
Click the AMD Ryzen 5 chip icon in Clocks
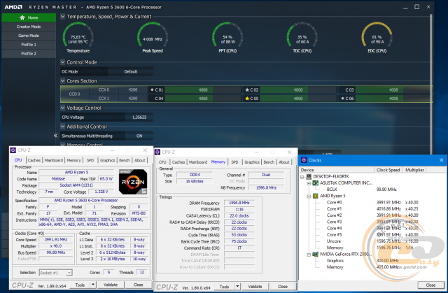click(315, 196)
